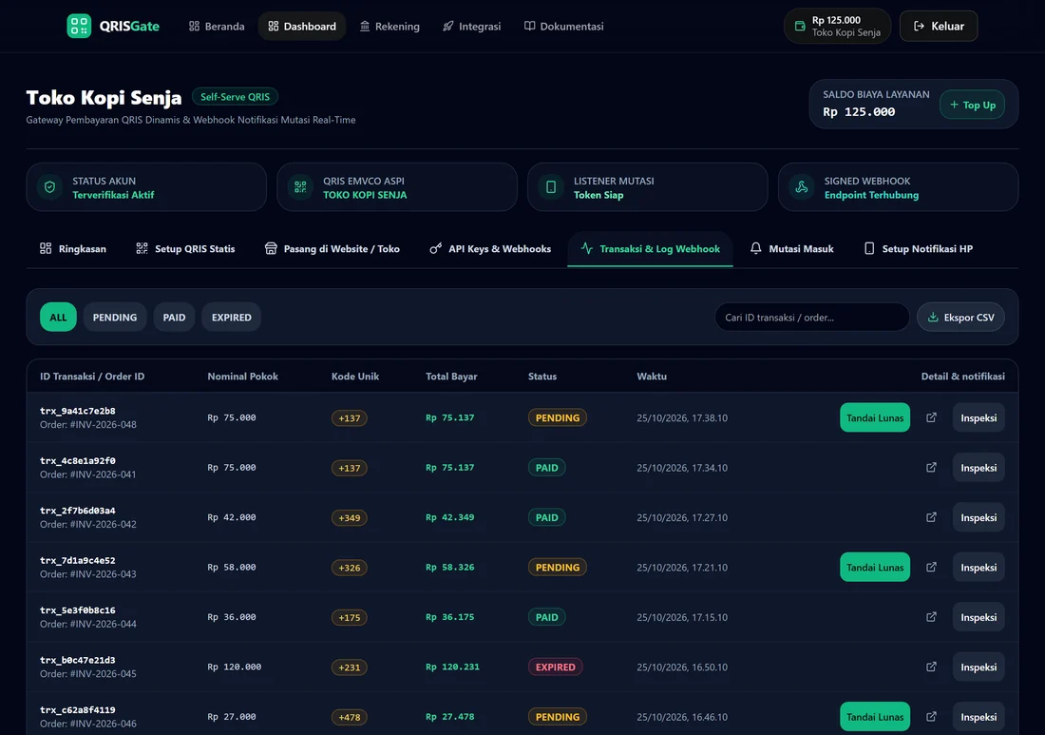Click the Endpoint Terhubung status text
The height and width of the screenshot is (735, 1045).
point(871,195)
